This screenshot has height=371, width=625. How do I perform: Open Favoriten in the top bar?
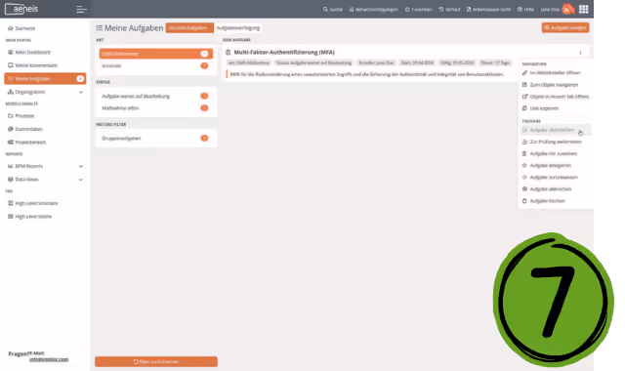click(x=418, y=9)
